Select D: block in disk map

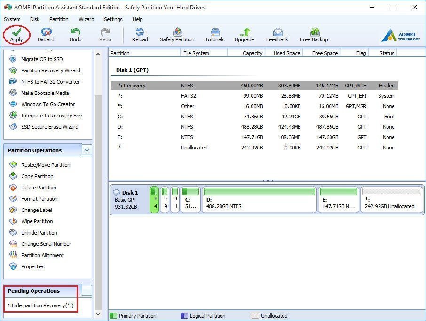click(259, 200)
